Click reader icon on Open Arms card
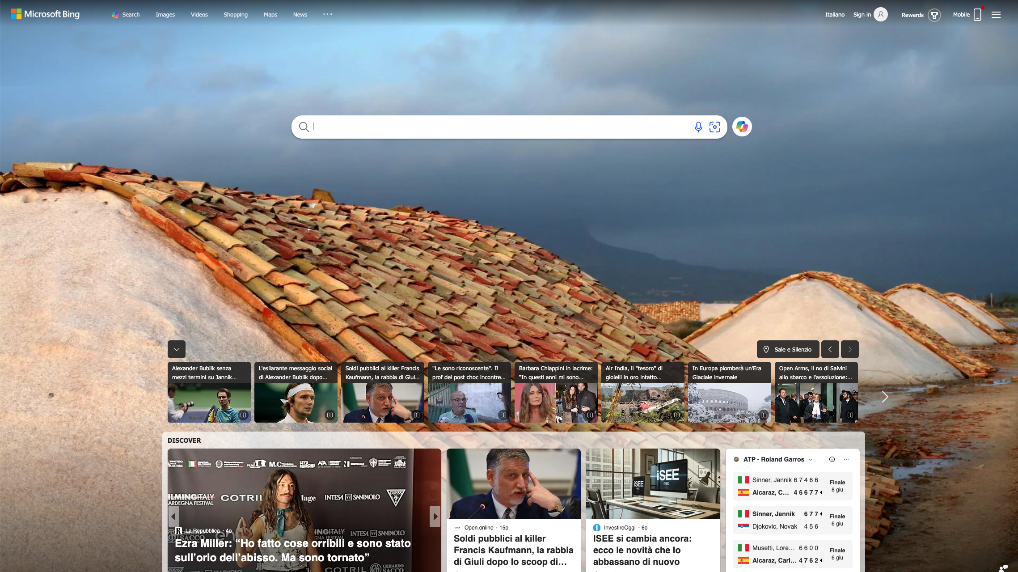The height and width of the screenshot is (572, 1018). coord(850,415)
